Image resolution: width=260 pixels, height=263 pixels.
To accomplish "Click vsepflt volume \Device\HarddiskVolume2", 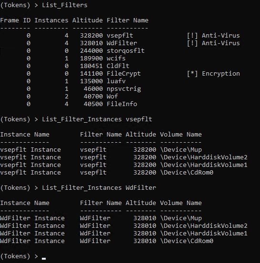I will [204, 157].
